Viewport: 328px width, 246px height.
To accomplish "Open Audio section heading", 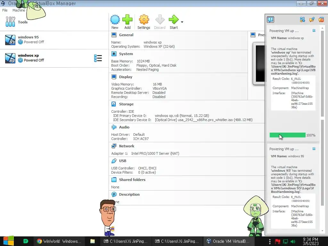I will 124,127.
